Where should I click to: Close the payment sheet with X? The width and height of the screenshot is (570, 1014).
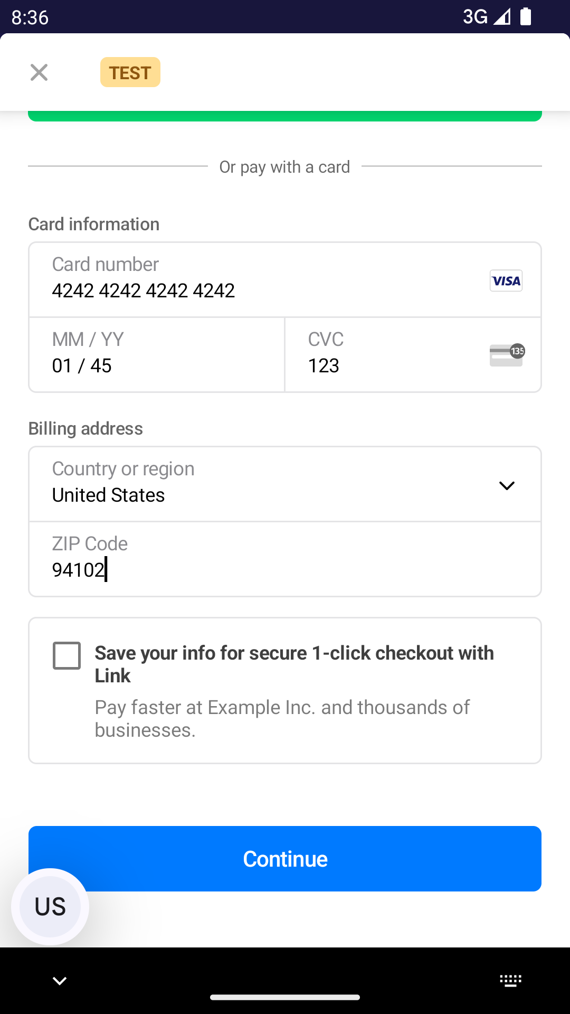[x=39, y=72]
